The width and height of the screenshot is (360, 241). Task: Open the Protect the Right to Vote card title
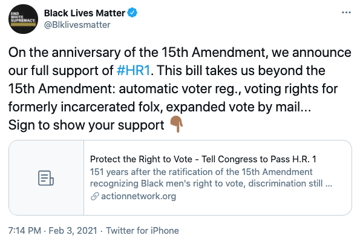[203, 159]
